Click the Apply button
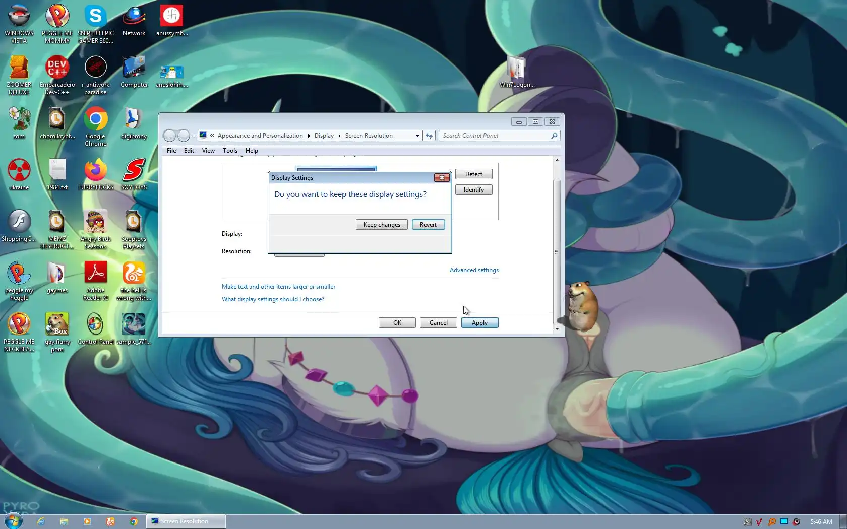 (x=479, y=323)
